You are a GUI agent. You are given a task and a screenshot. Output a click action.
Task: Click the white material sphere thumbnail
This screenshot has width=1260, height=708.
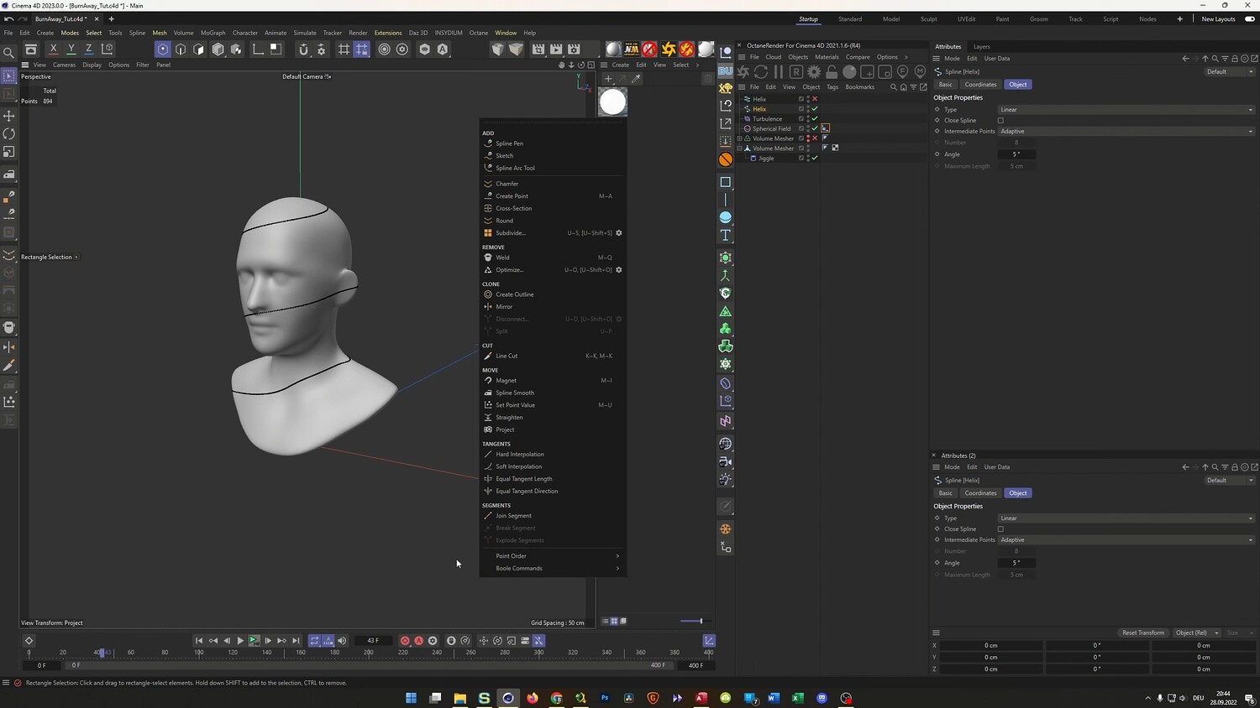tap(612, 102)
